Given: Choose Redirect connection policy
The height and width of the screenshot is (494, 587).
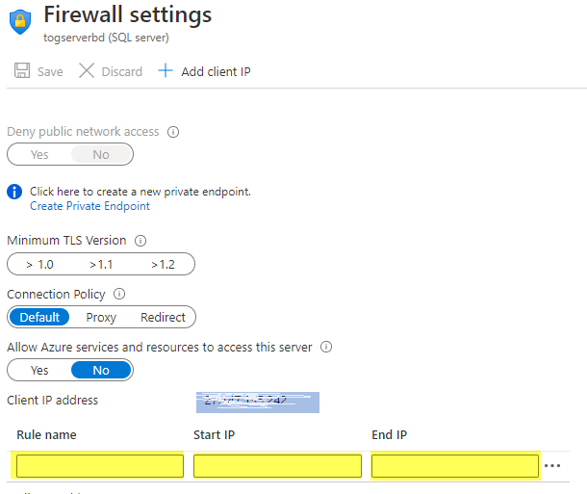Looking at the screenshot, I should 163,317.
